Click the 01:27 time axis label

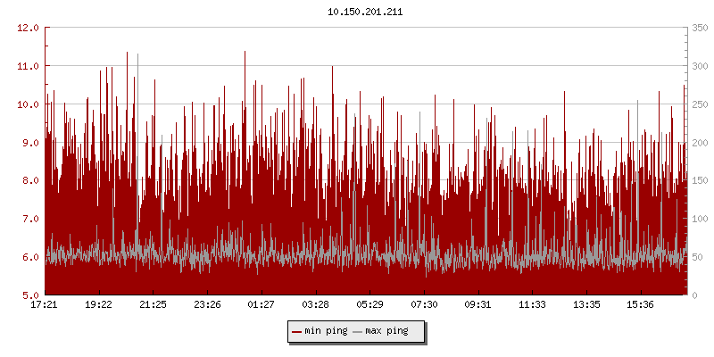point(261,304)
